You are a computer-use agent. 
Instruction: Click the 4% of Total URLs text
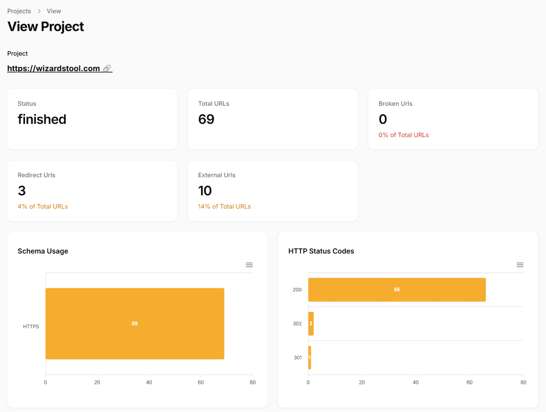pyautogui.click(x=43, y=207)
